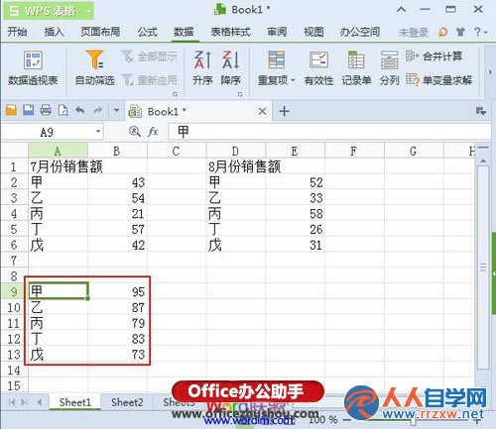Image resolution: width=496 pixels, height=429 pixels.
Task: Click the 未登录 login link
Action: [414, 33]
